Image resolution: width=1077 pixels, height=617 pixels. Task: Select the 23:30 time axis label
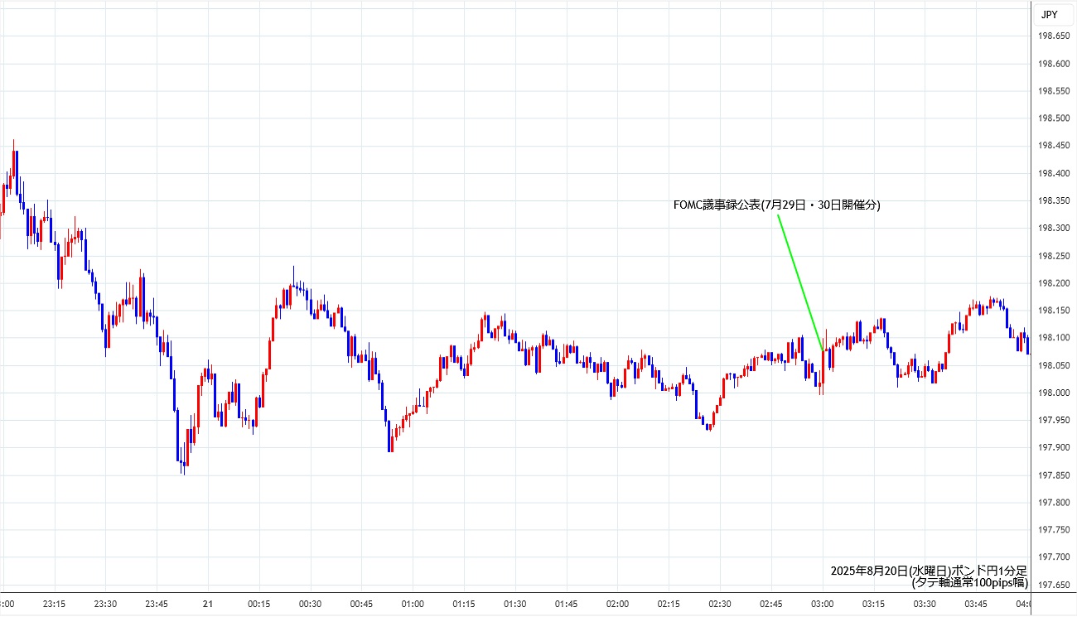pyautogui.click(x=105, y=604)
